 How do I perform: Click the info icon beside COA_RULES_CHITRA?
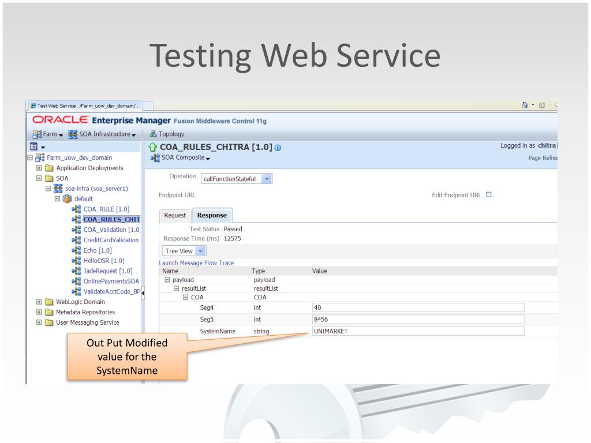(x=278, y=148)
